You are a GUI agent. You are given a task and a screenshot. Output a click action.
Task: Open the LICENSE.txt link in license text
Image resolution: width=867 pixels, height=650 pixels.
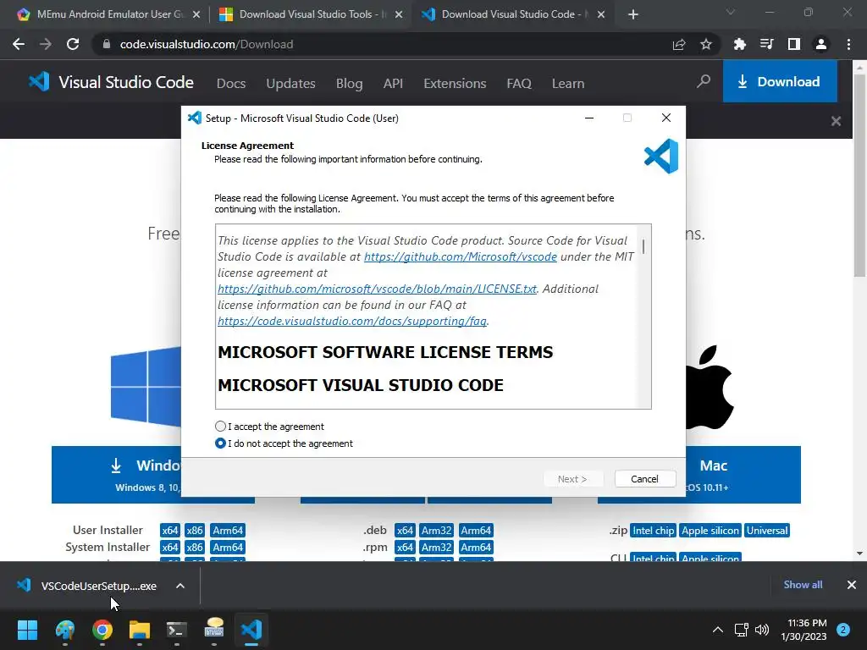(377, 289)
